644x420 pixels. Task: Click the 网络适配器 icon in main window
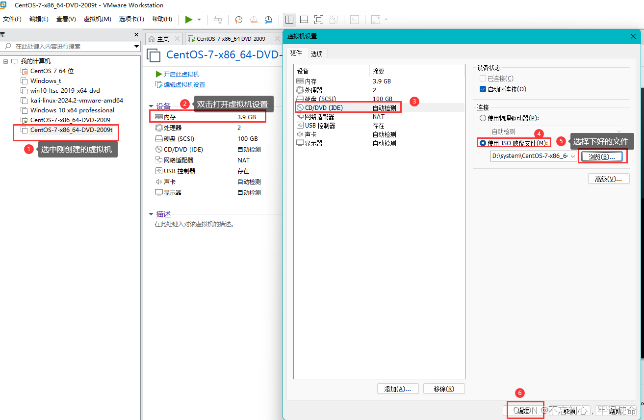tap(158, 160)
